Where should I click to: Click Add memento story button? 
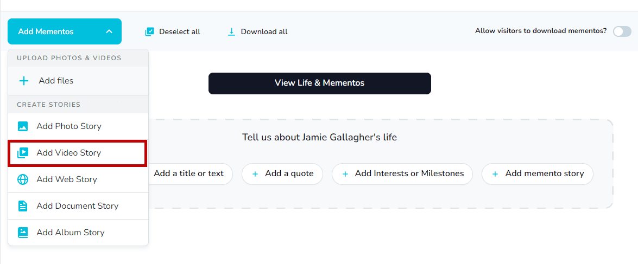537,174
